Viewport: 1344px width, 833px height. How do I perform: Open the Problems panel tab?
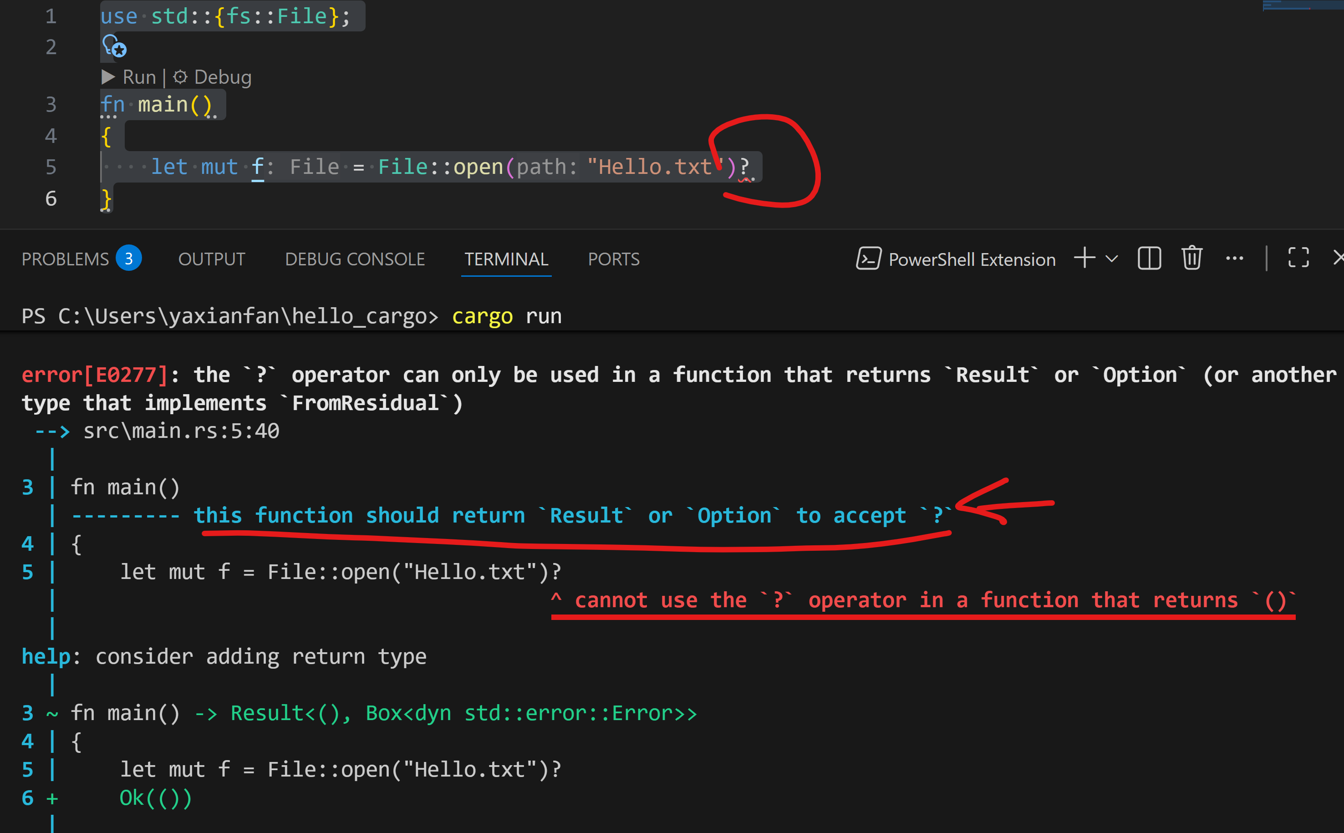(x=65, y=259)
